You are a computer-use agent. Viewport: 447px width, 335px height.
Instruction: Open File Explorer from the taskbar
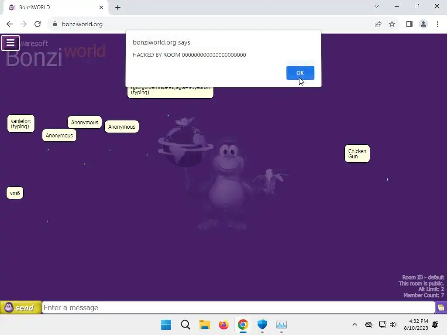coord(204,325)
